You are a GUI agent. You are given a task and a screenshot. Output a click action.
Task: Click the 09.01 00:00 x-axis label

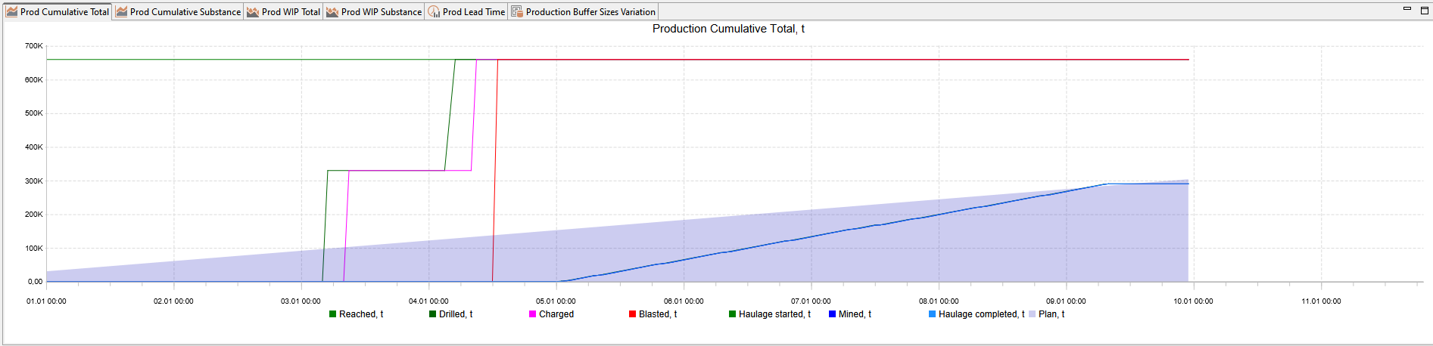point(1066,301)
